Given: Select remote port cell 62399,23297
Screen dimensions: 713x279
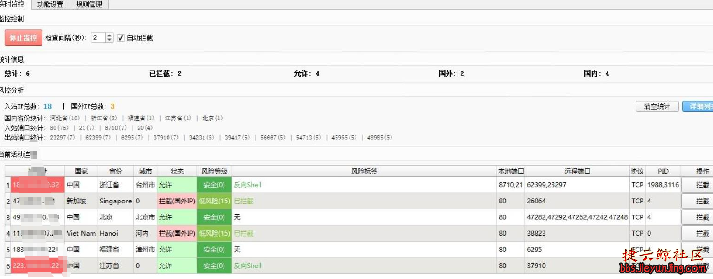Looking at the screenshot, I should click(577, 185).
